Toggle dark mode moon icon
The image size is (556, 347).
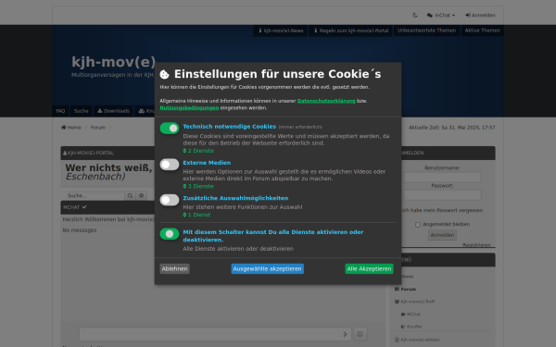(x=414, y=15)
